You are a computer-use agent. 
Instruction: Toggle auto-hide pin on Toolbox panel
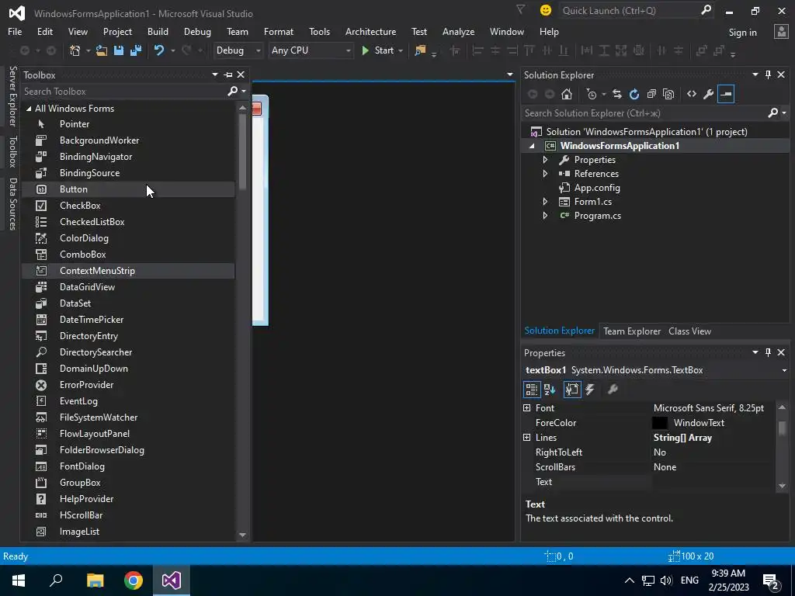pyautogui.click(x=228, y=75)
